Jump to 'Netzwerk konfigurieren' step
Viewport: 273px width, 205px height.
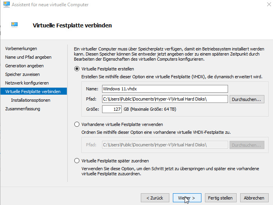(x=27, y=83)
